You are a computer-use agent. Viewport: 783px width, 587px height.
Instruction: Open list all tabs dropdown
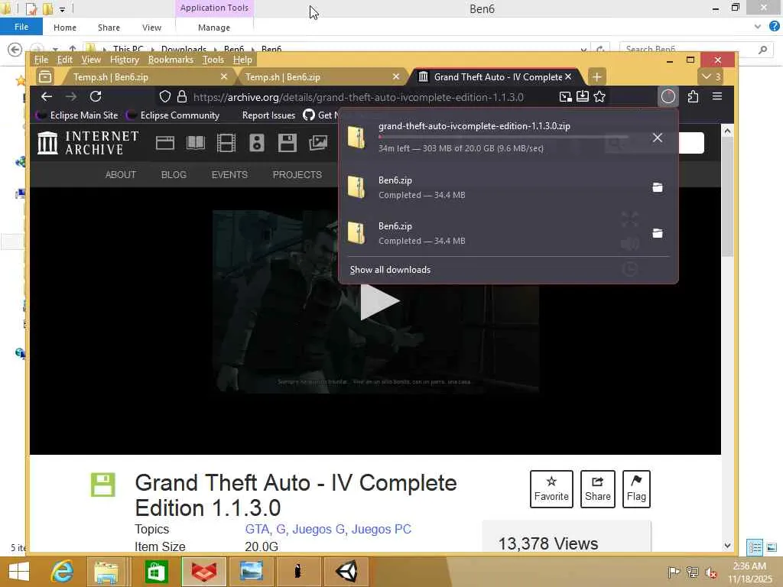coord(710,77)
